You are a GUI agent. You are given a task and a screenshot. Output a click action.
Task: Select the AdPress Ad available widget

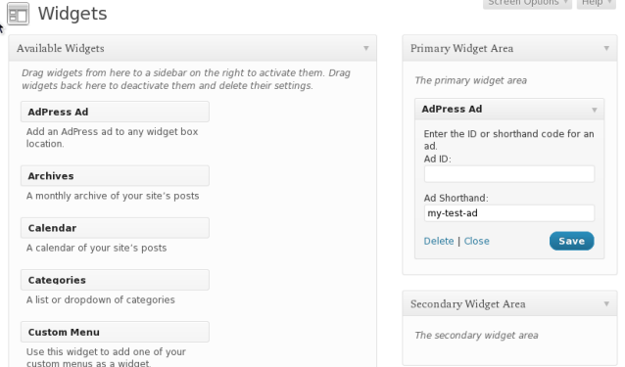coord(115,112)
